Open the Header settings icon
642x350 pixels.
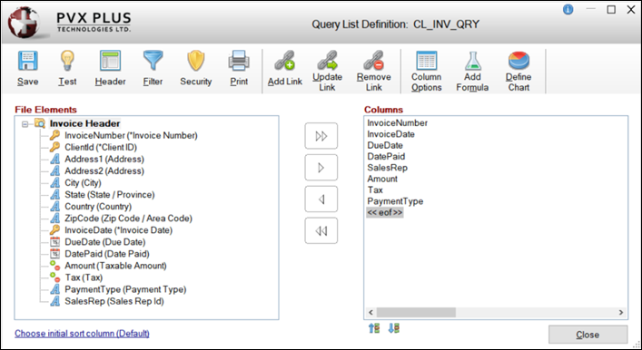tap(110, 61)
